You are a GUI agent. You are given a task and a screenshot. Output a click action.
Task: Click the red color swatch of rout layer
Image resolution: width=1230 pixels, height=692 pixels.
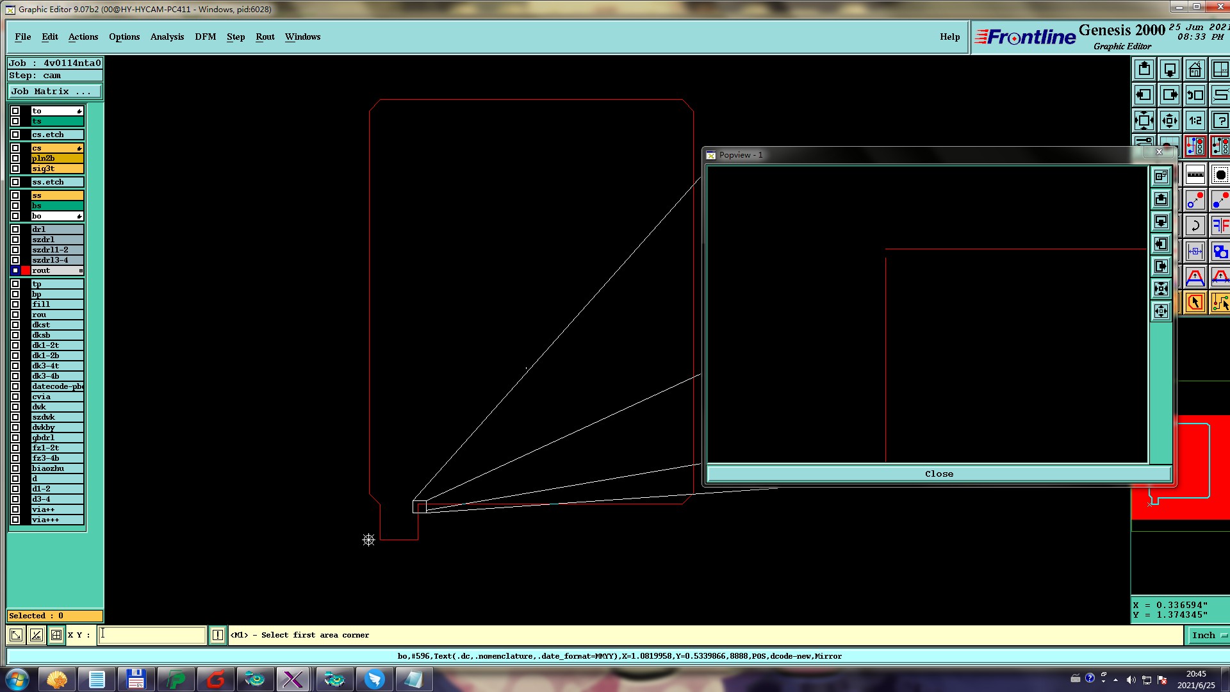(26, 270)
